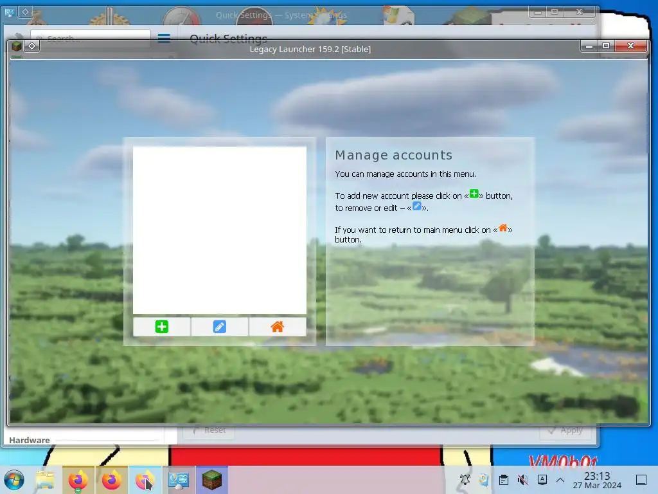This screenshot has width=658, height=494.
Task: Click the Quick Settings page title
Action: 228,39
